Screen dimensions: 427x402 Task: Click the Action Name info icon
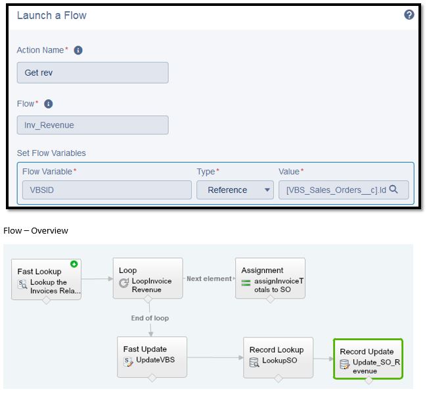[78, 50]
